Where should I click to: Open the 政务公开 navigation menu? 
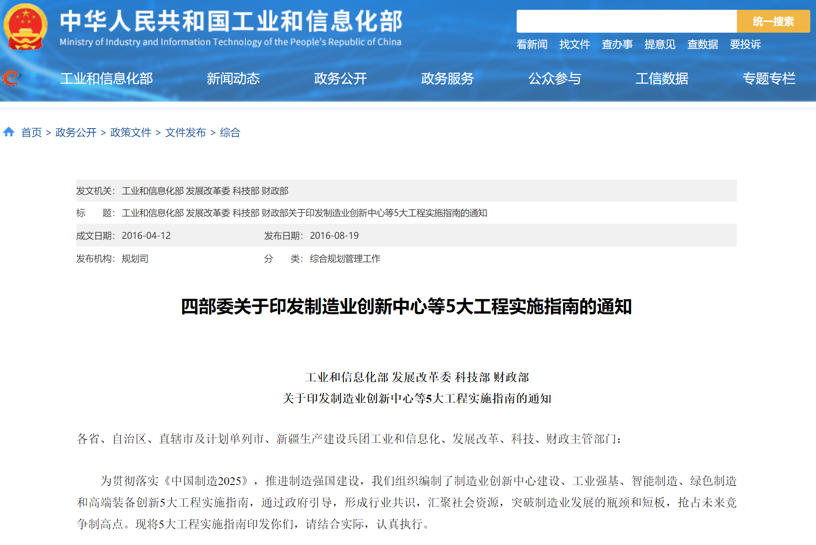(x=340, y=78)
